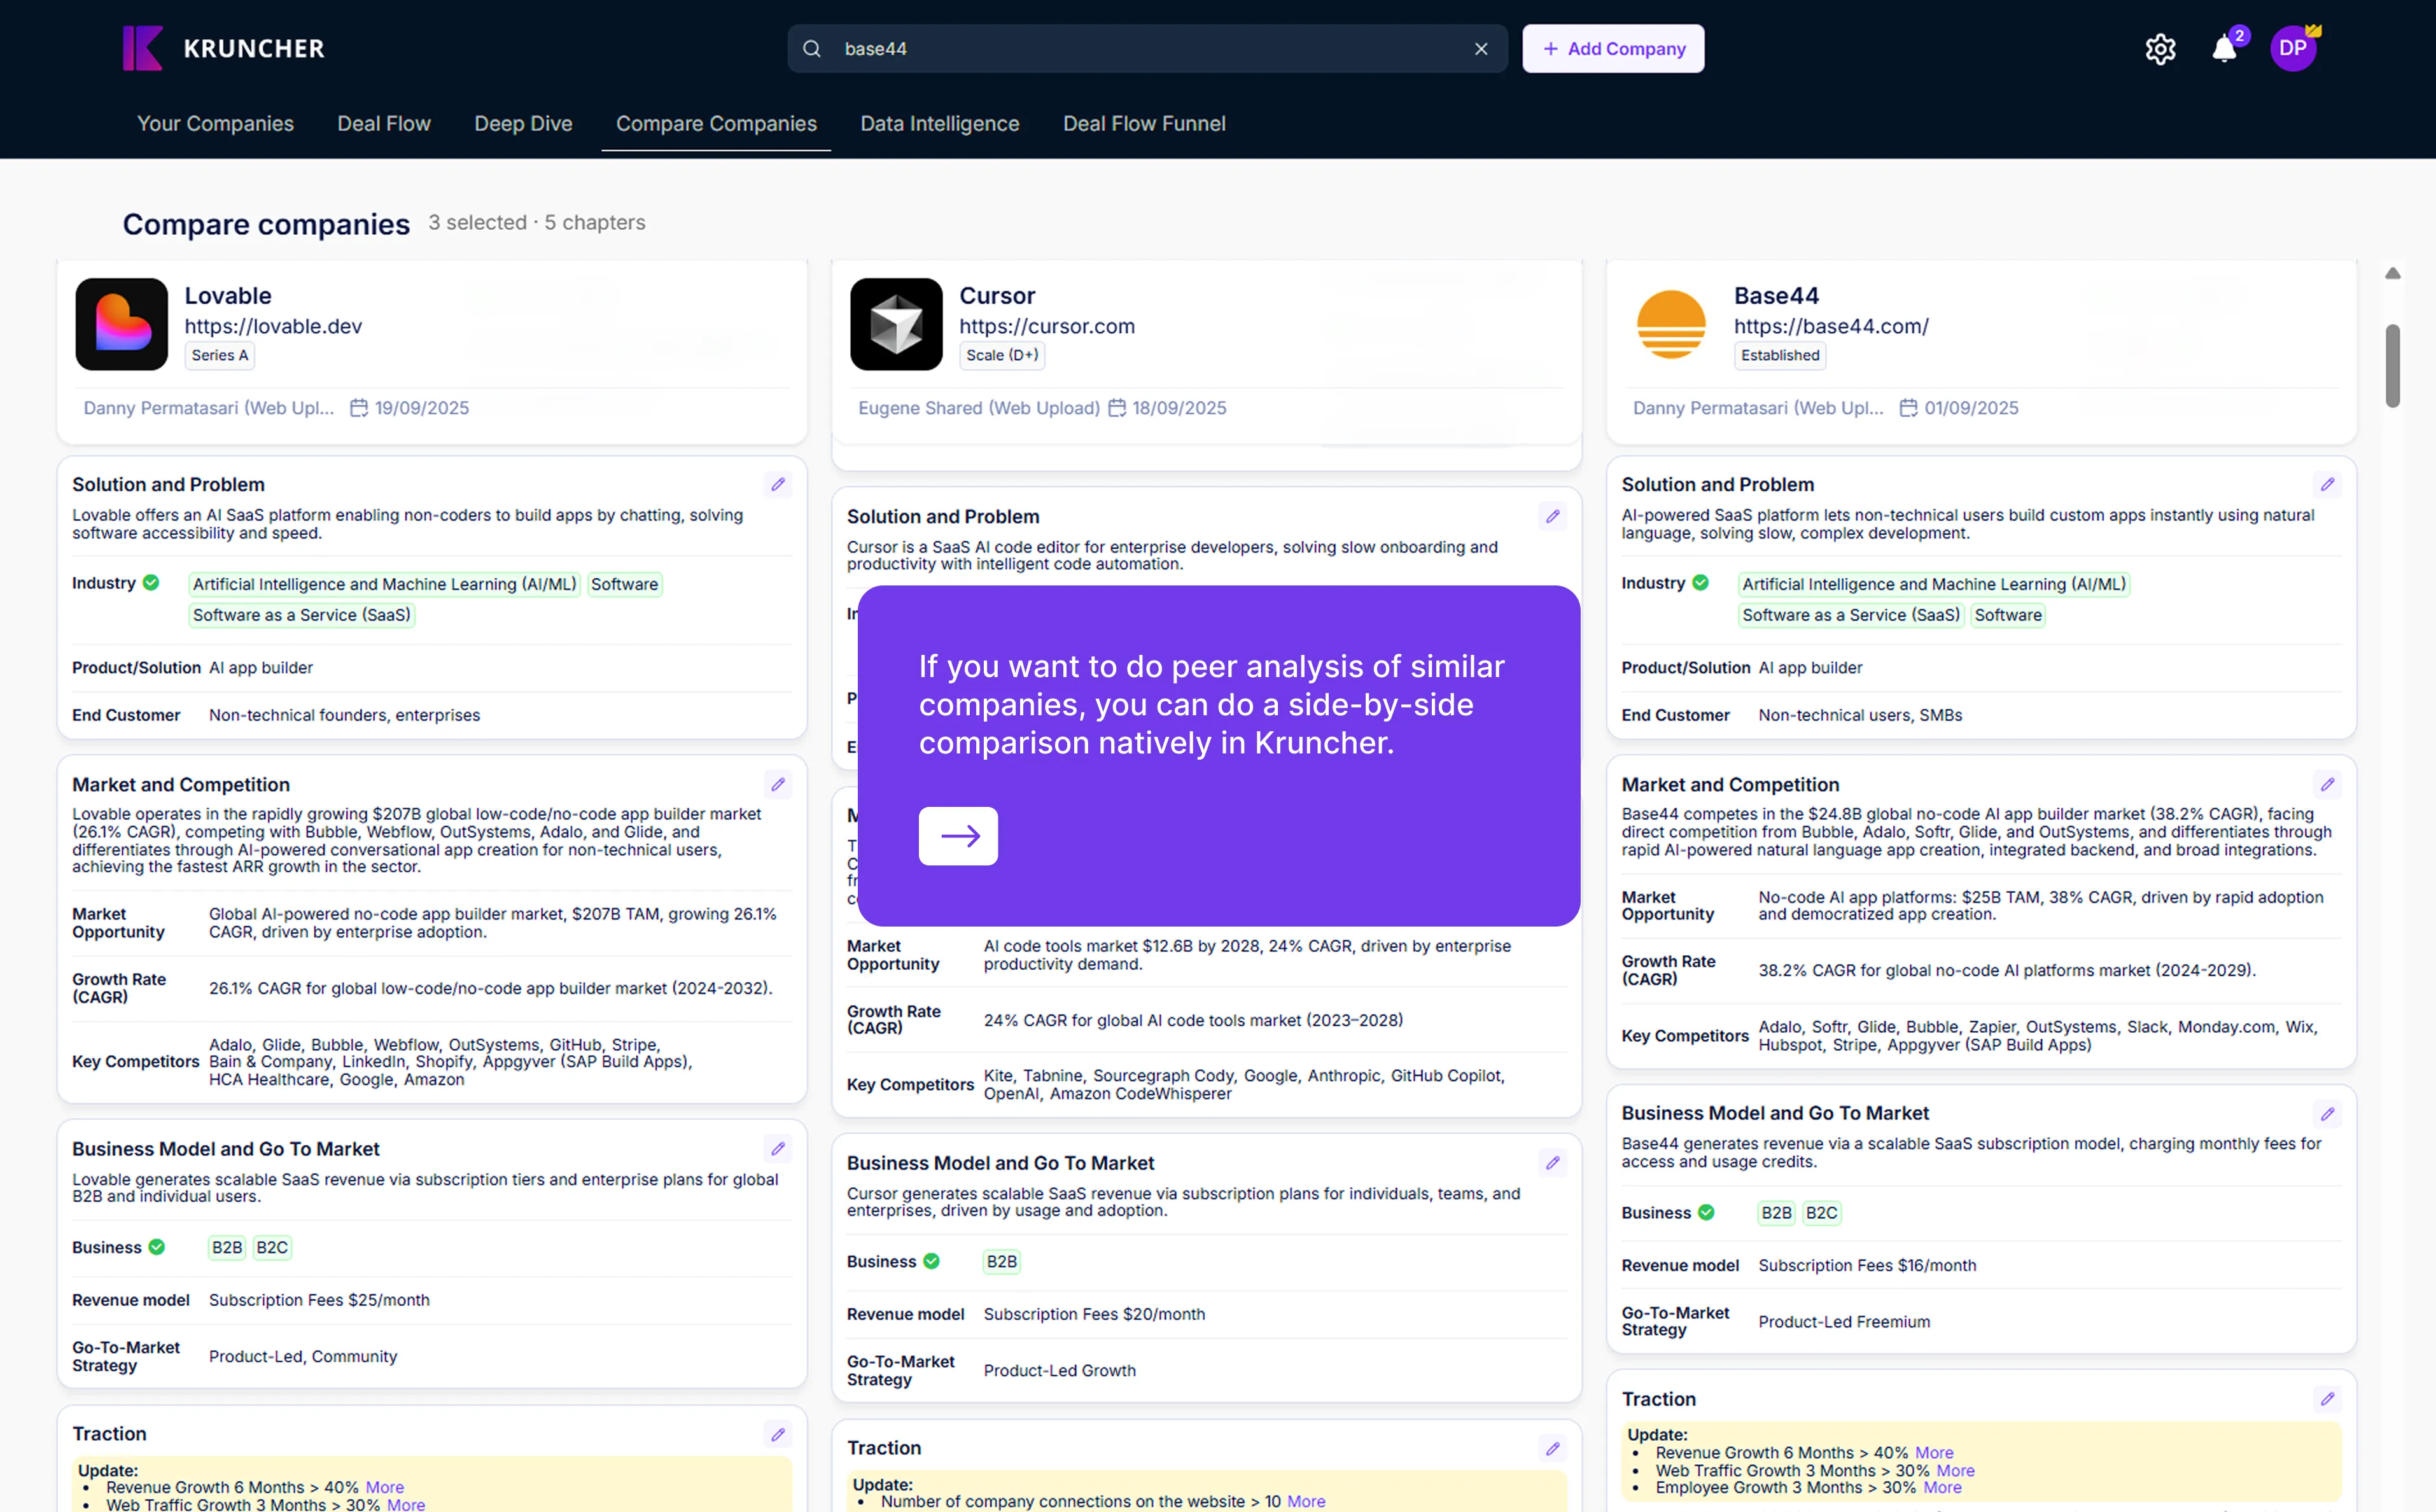Edit Lovable's Market and Competition section
The height and width of the screenshot is (1512, 2436).
point(778,785)
